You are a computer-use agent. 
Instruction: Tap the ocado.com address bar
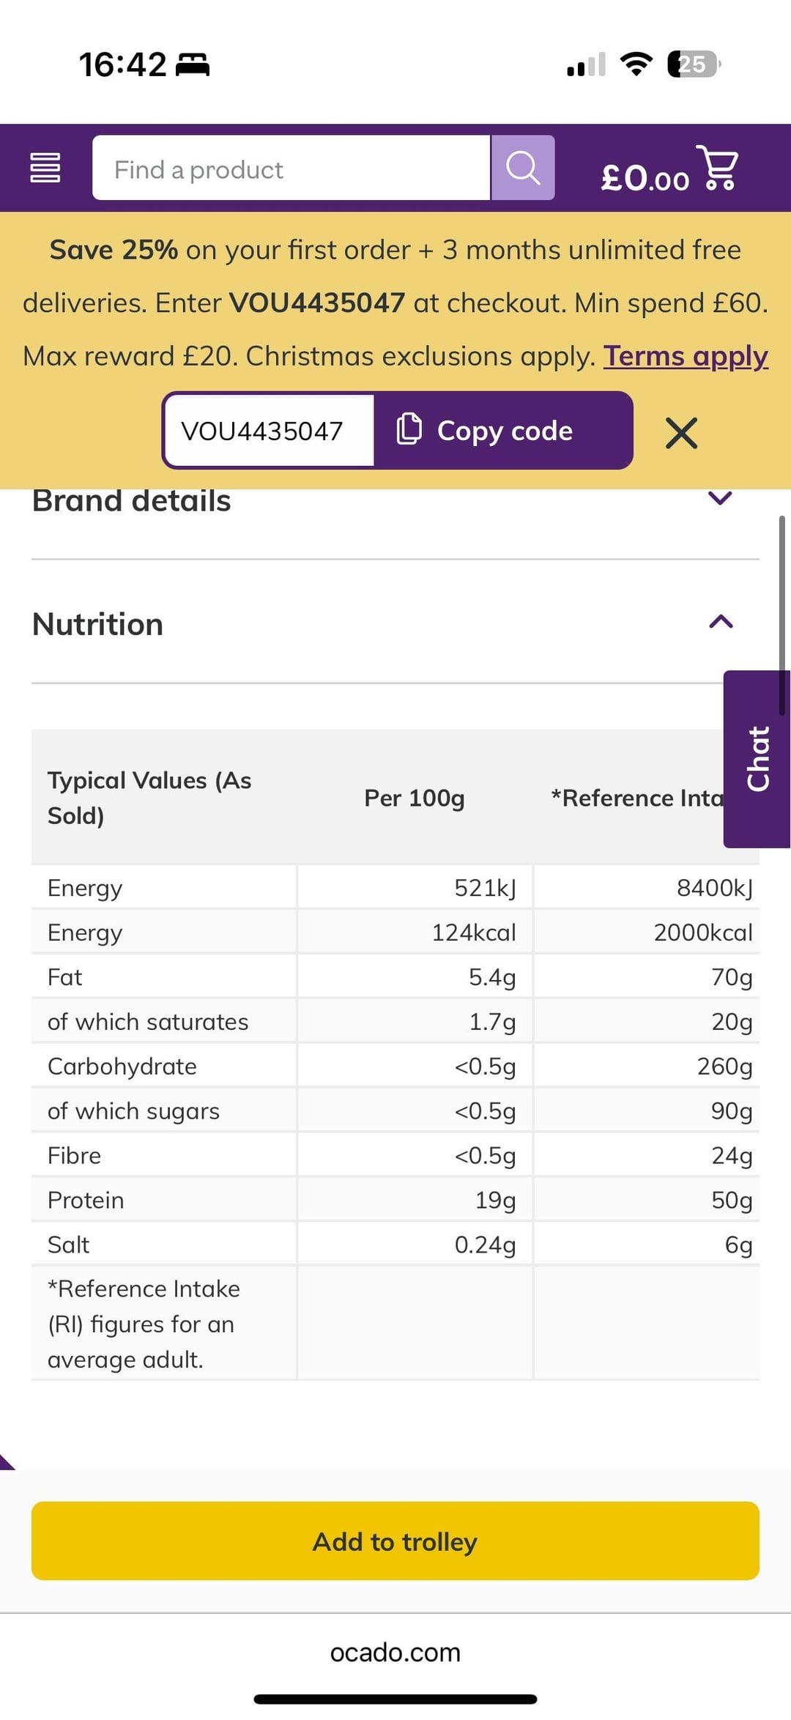point(395,1653)
